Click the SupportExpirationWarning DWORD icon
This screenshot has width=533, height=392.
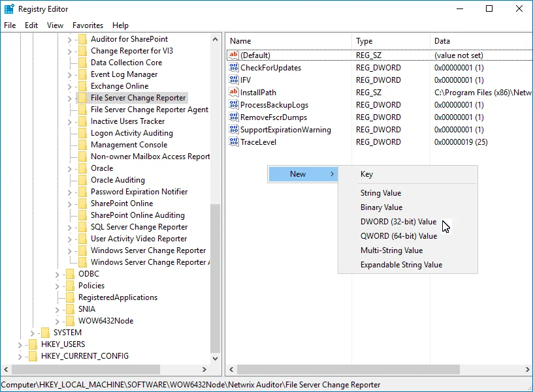(x=234, y=129)
